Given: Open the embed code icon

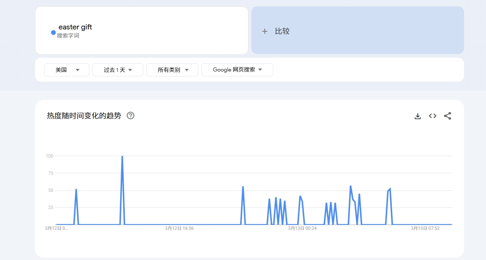Looking at the screenshot, I should click(432, 116).
